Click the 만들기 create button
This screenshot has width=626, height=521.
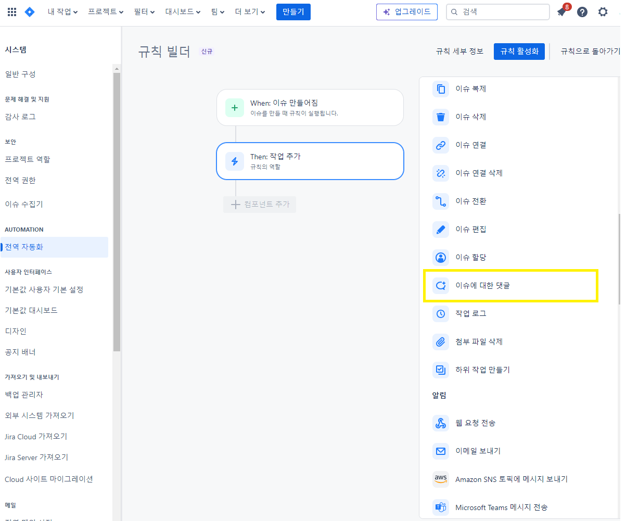[x=293, y=12]
